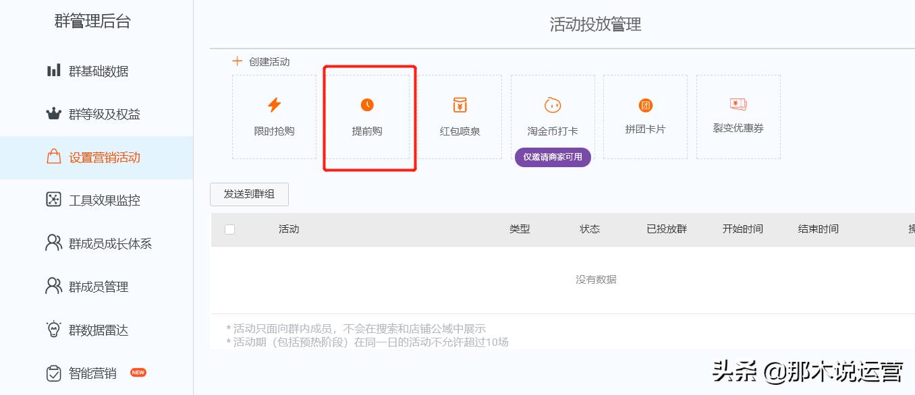Click the 设置营销活动 lock icon in sidebar
This screenshot has width=915, height=395.
[x=54, y=157]
